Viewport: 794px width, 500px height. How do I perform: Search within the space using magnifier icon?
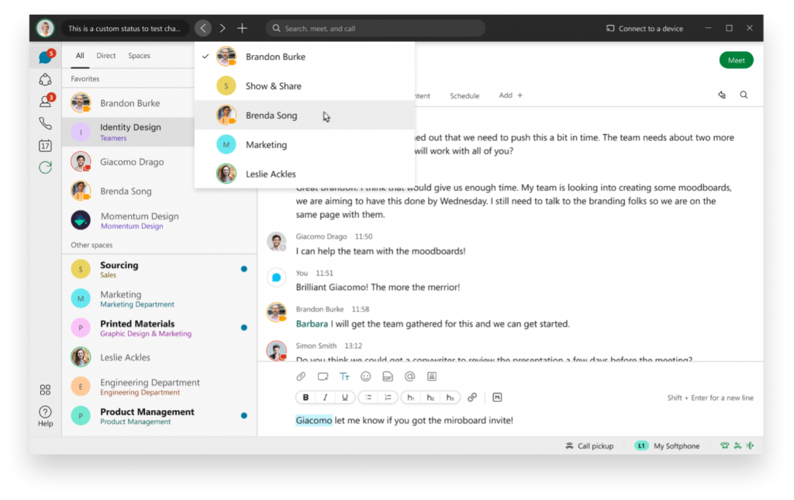pyautogui.click(x=744, y=94)
